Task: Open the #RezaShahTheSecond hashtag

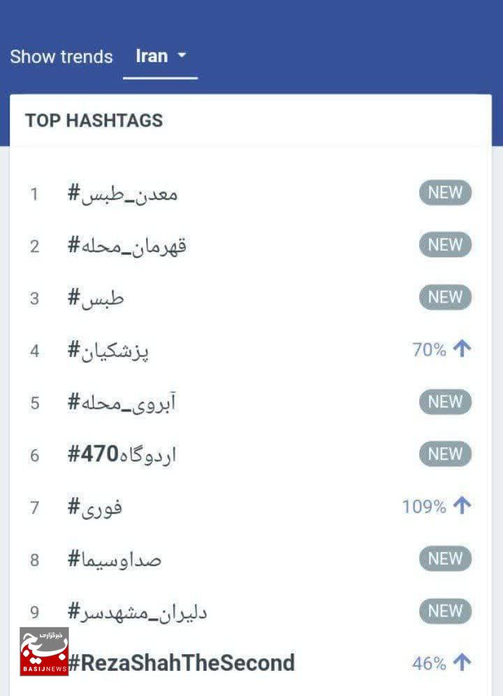Action: pos(182,662)
